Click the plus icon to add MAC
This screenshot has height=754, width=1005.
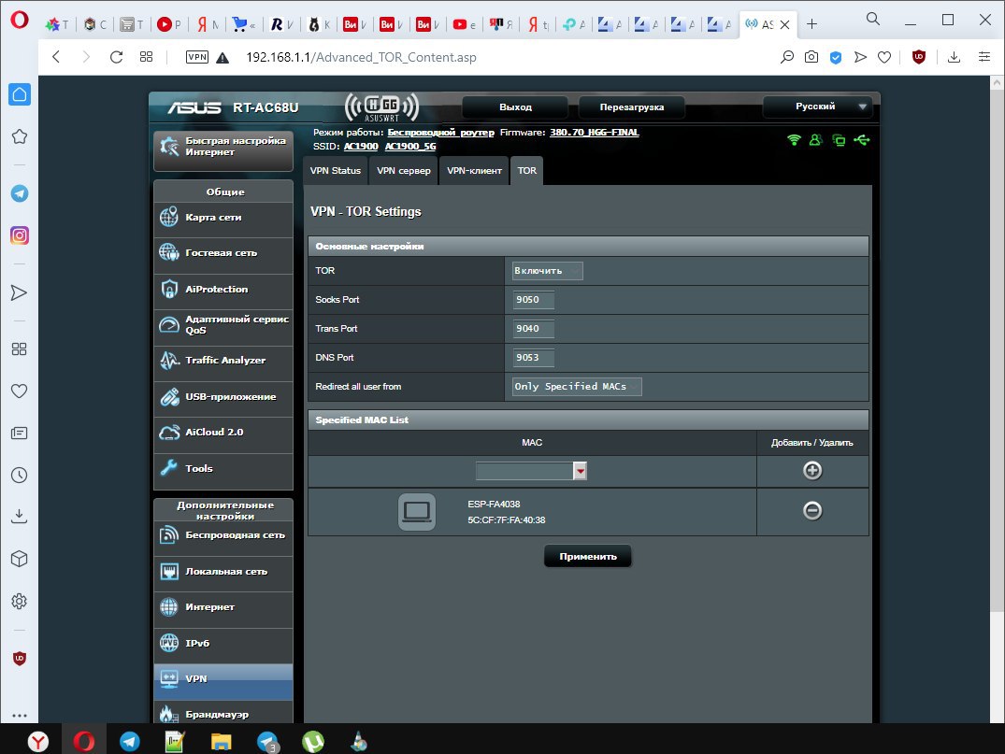(812, 471)
